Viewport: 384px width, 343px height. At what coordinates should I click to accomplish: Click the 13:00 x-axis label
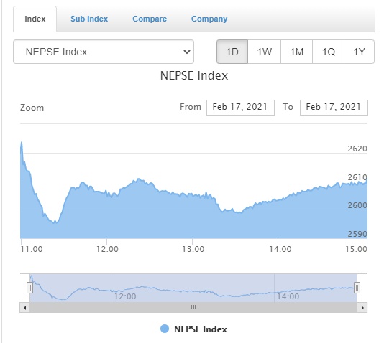point(193,249)
